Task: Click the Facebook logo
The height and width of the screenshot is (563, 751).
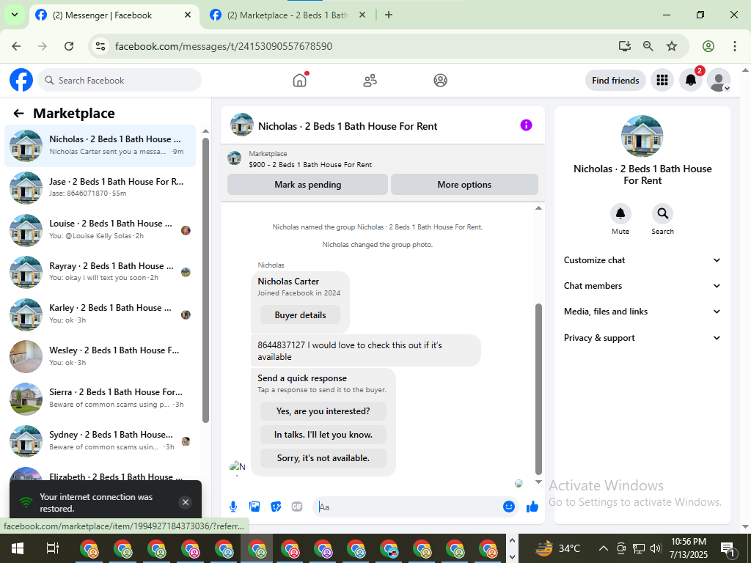Action: [21, 80]
